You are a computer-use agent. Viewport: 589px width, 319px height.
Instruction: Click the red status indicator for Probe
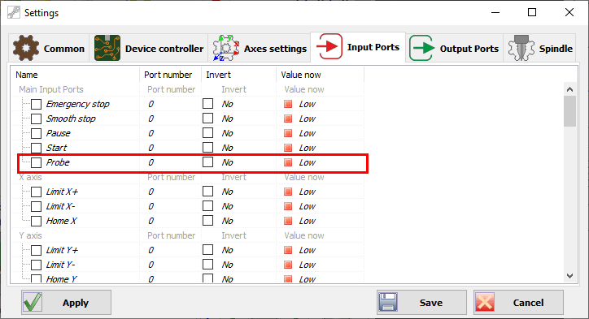point(288,162)
